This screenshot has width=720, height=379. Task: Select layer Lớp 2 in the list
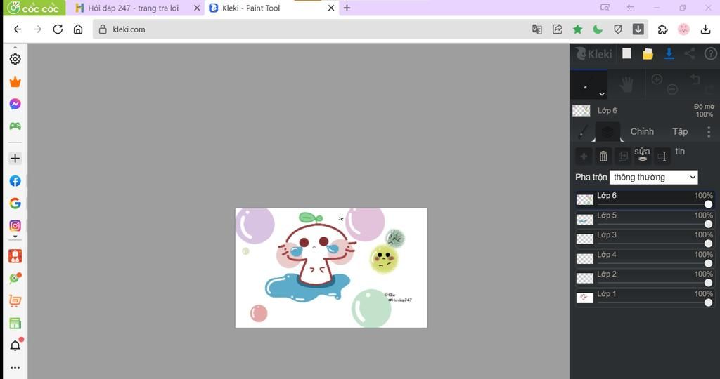tap(645, 279)
